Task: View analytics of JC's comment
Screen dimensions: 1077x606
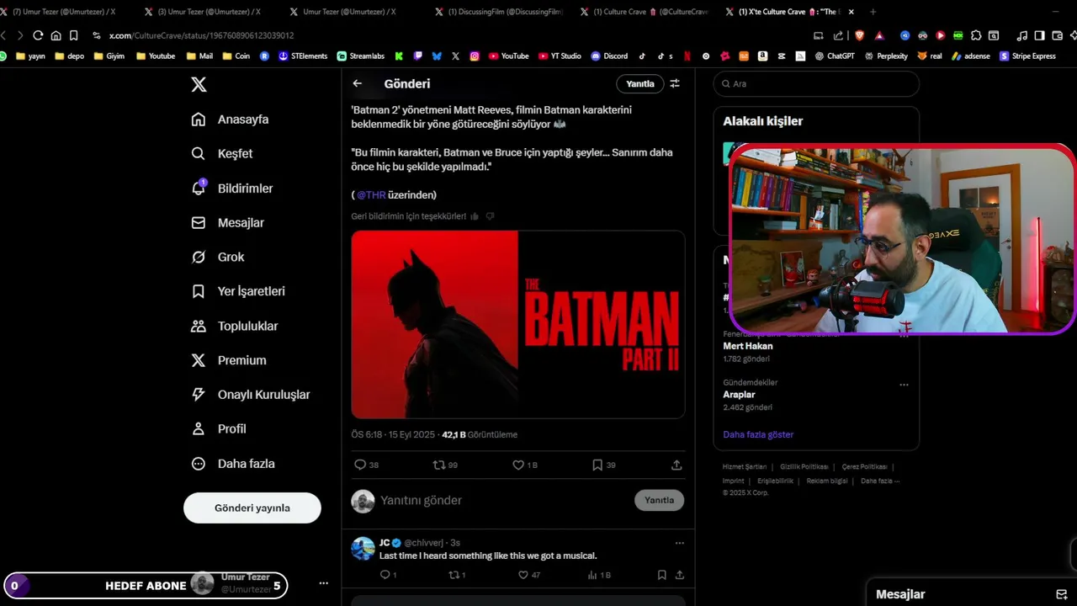Action: point(598,575)
